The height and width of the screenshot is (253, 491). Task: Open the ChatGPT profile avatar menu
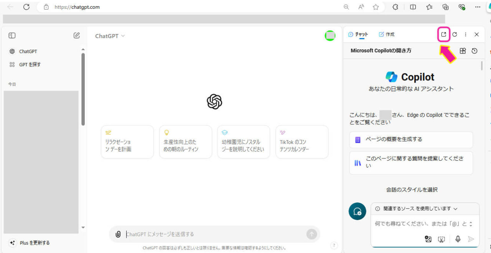(x=330, y=36)
